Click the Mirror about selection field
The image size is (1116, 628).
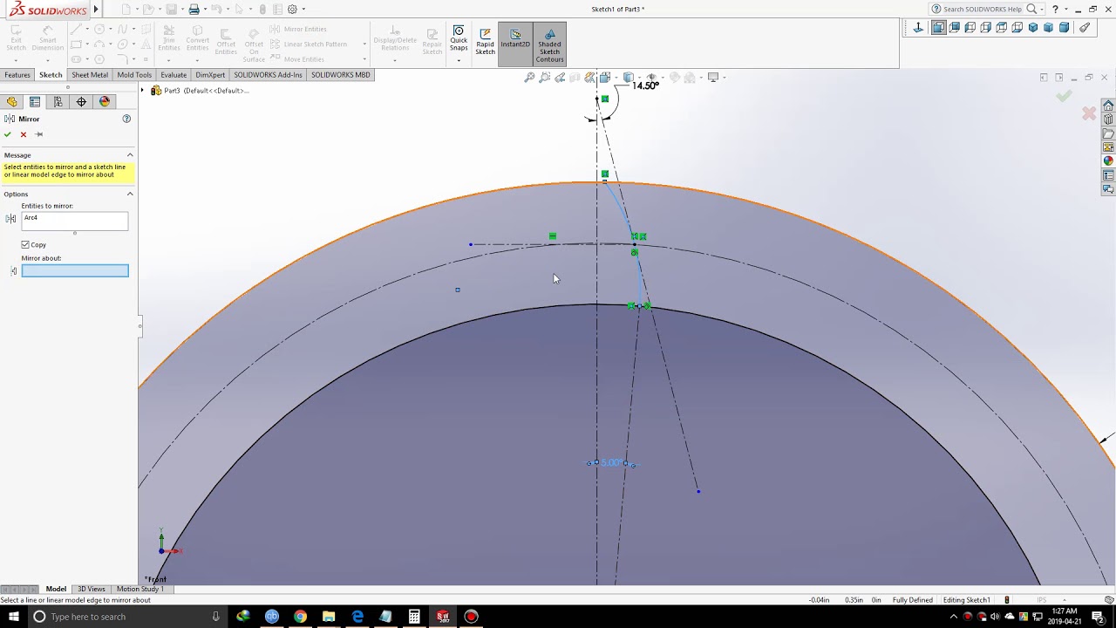(75, 271)
